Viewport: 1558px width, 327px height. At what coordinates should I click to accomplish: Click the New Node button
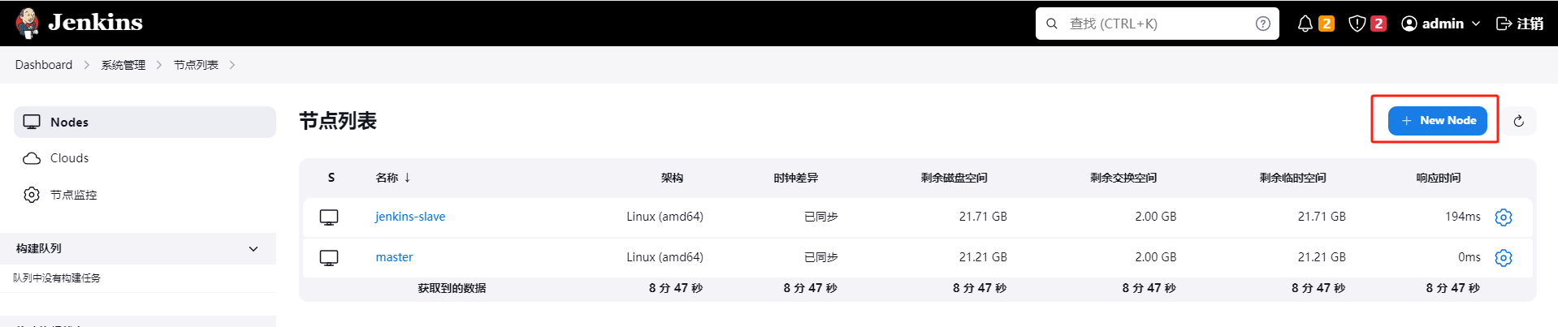coord(1437,121)
